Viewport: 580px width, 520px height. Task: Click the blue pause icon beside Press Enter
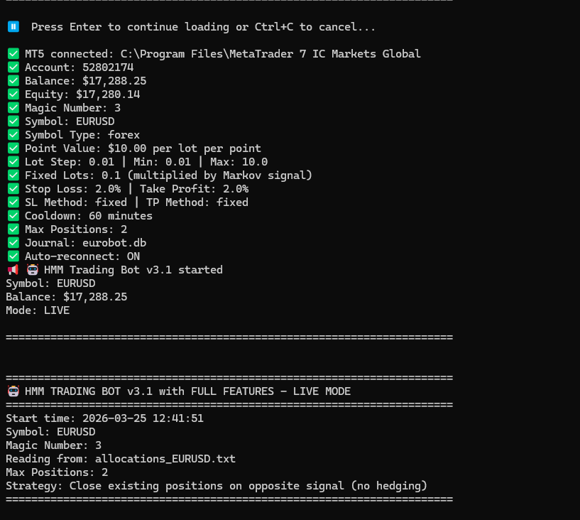point(13,27)
